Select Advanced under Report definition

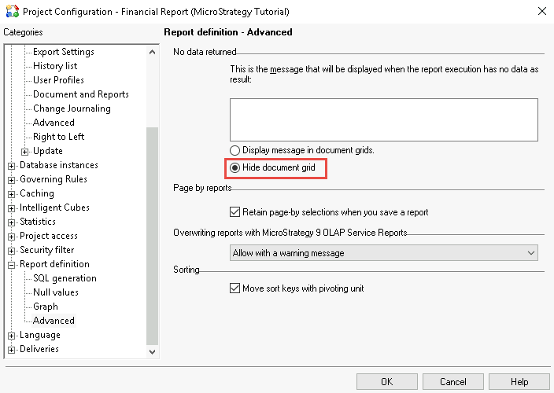[54, 321]
